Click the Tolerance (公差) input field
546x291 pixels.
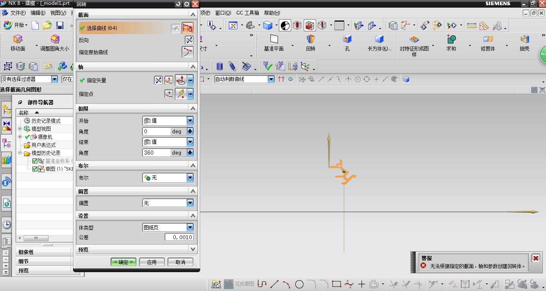179,237
